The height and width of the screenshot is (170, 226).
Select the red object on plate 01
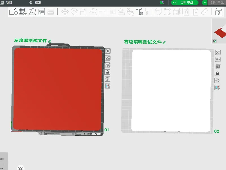pyautogui.click(x=58, y=89)
